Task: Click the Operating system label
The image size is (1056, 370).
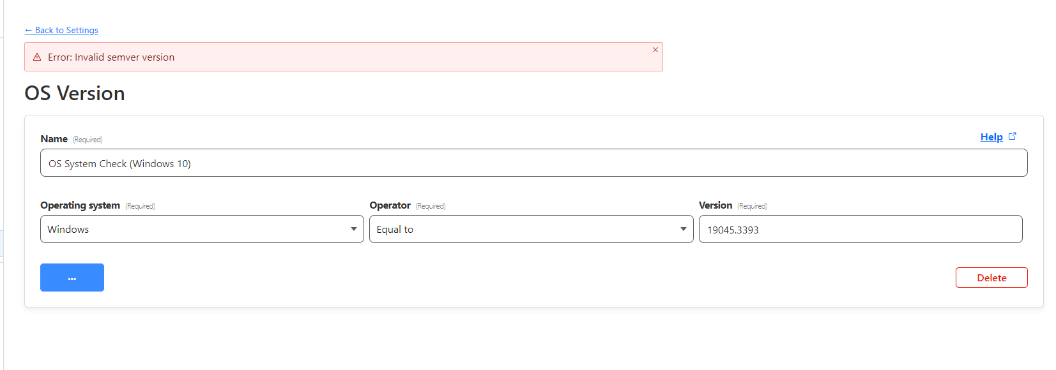Action: [80, 205]
